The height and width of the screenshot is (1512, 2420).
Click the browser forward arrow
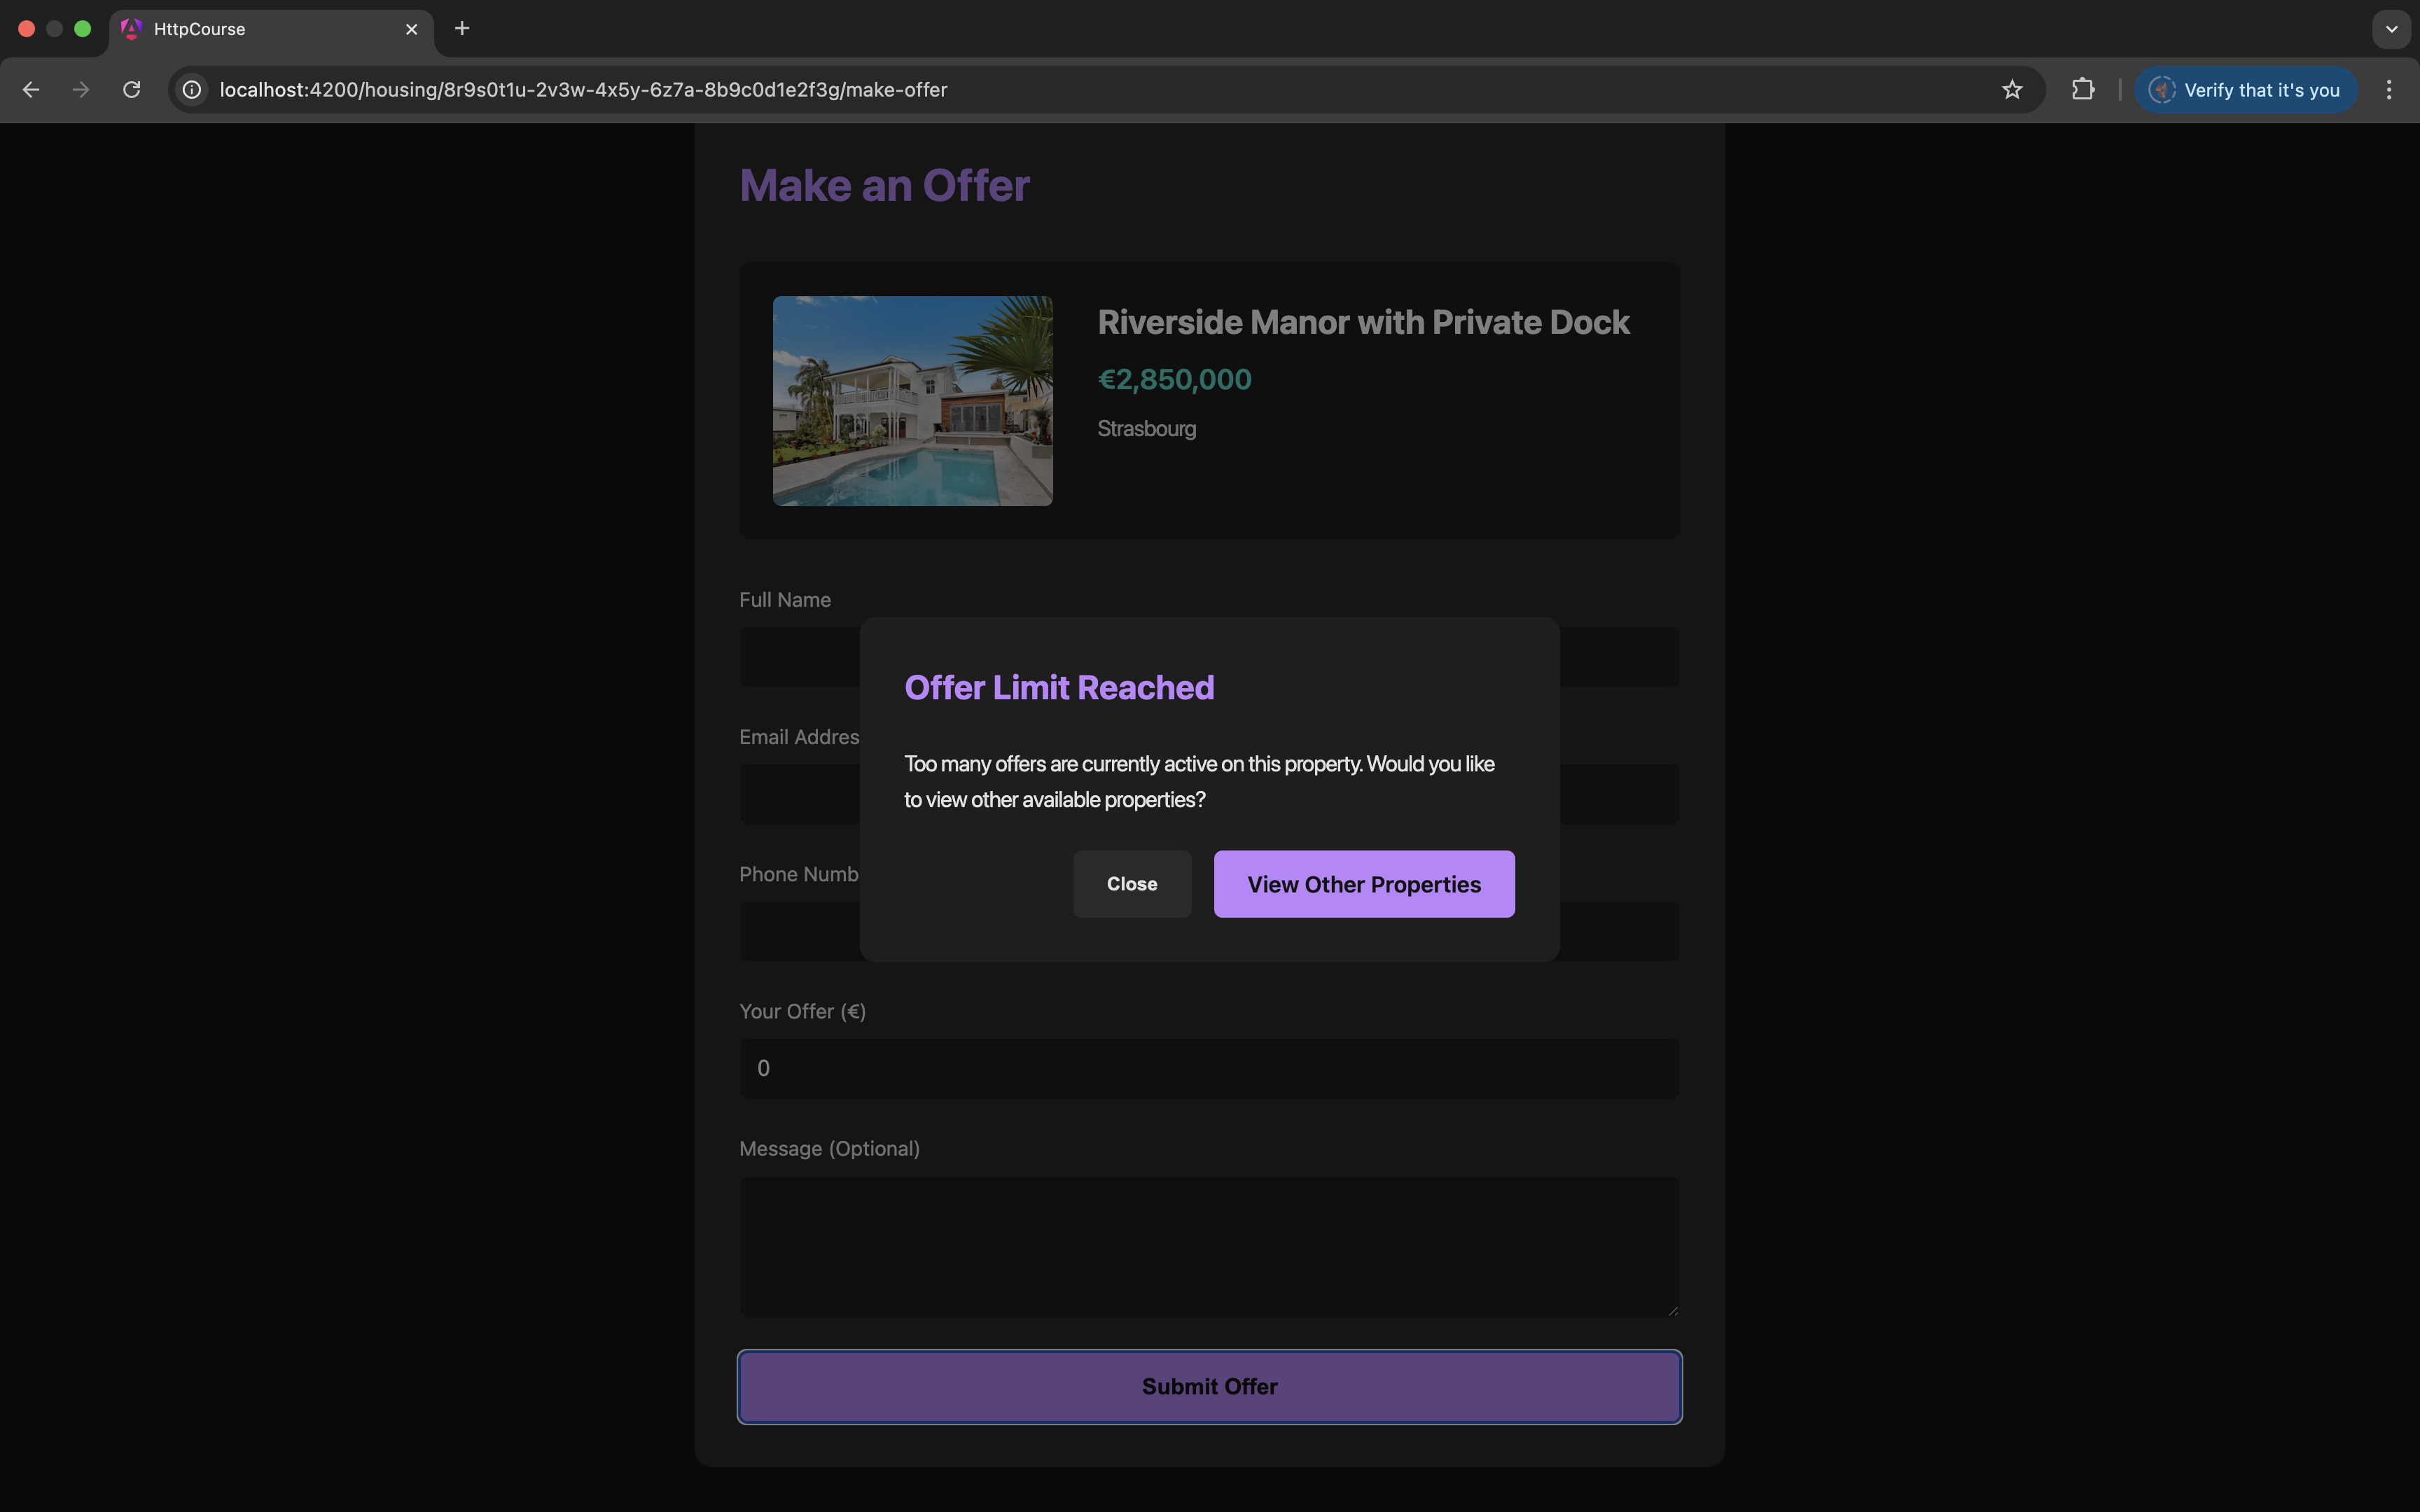81,90
